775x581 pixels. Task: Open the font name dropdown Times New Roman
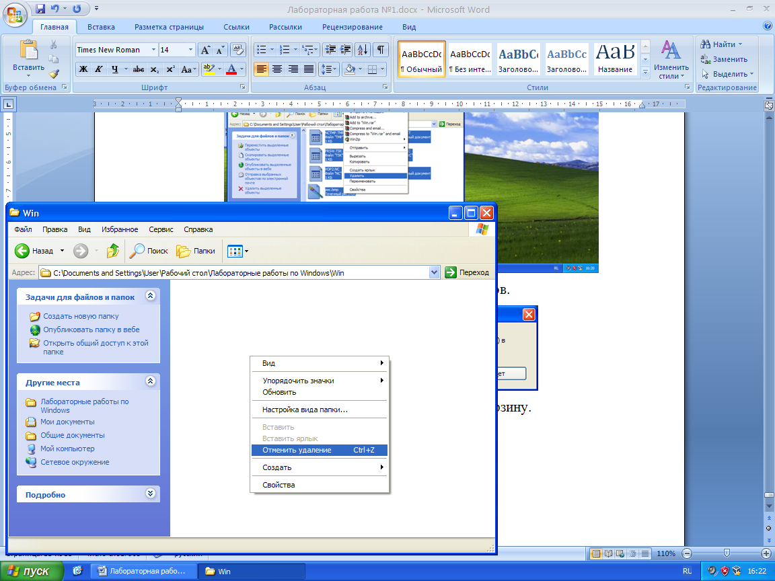tap(153, 50)
